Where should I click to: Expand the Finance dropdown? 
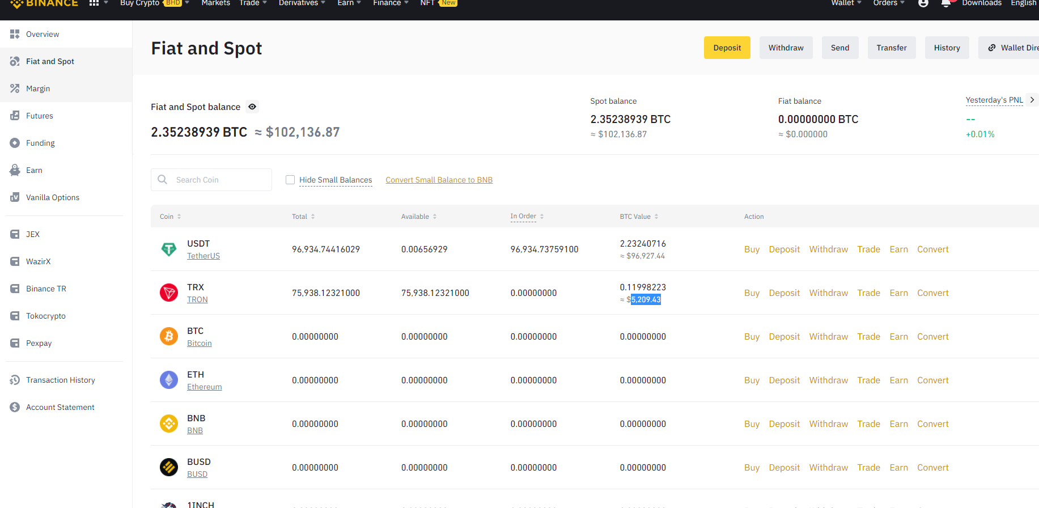tap(406, 3)
